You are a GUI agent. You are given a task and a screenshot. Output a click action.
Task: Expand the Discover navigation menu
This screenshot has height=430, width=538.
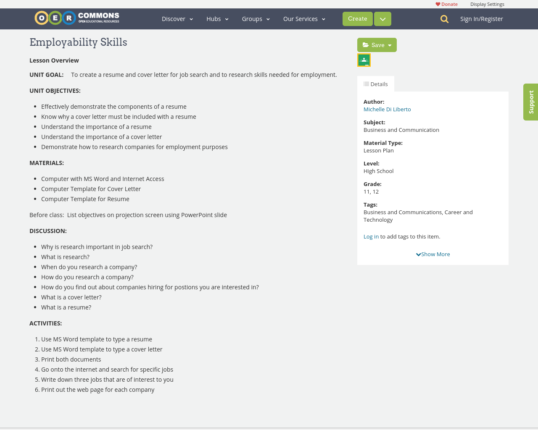point(174,18)
